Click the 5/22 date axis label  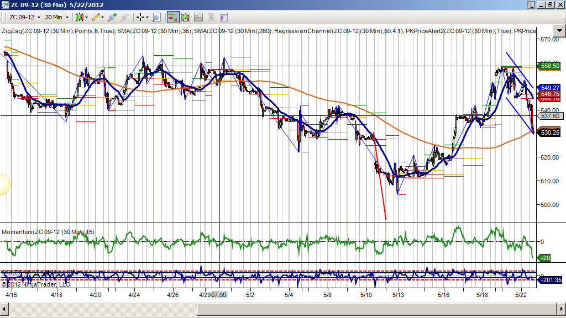(x=521, y=295)
